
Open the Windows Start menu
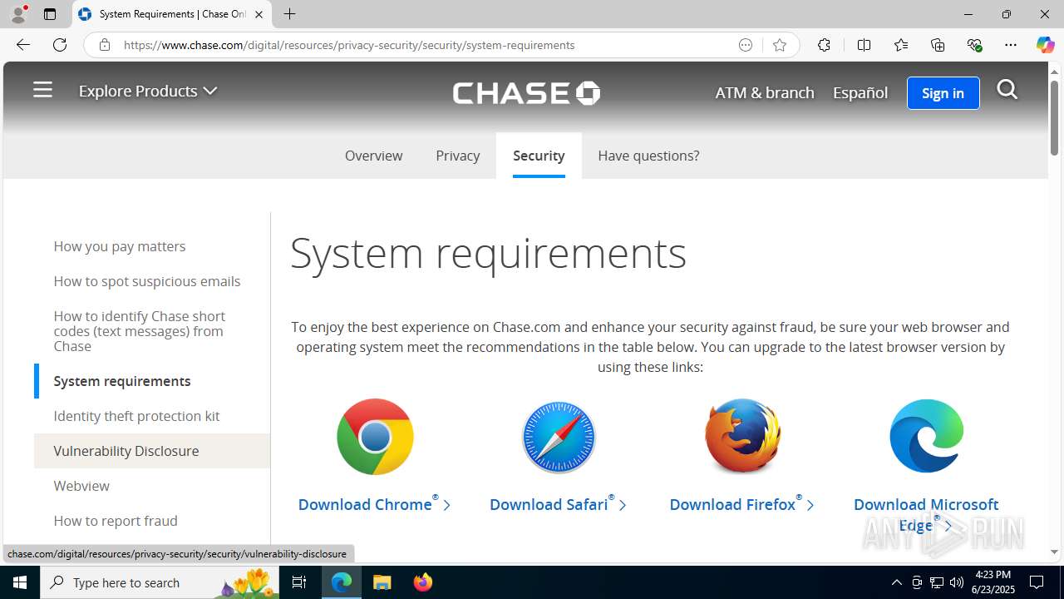20,582
